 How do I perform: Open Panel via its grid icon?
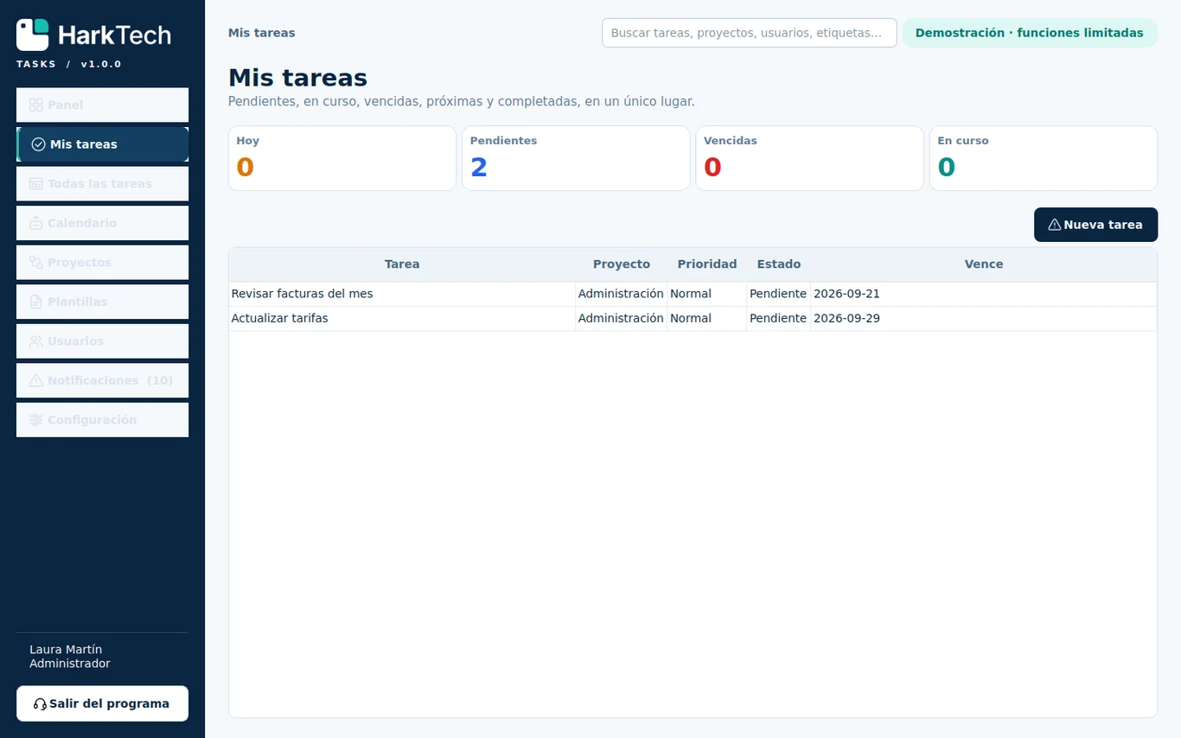click(x=36, y=105)
